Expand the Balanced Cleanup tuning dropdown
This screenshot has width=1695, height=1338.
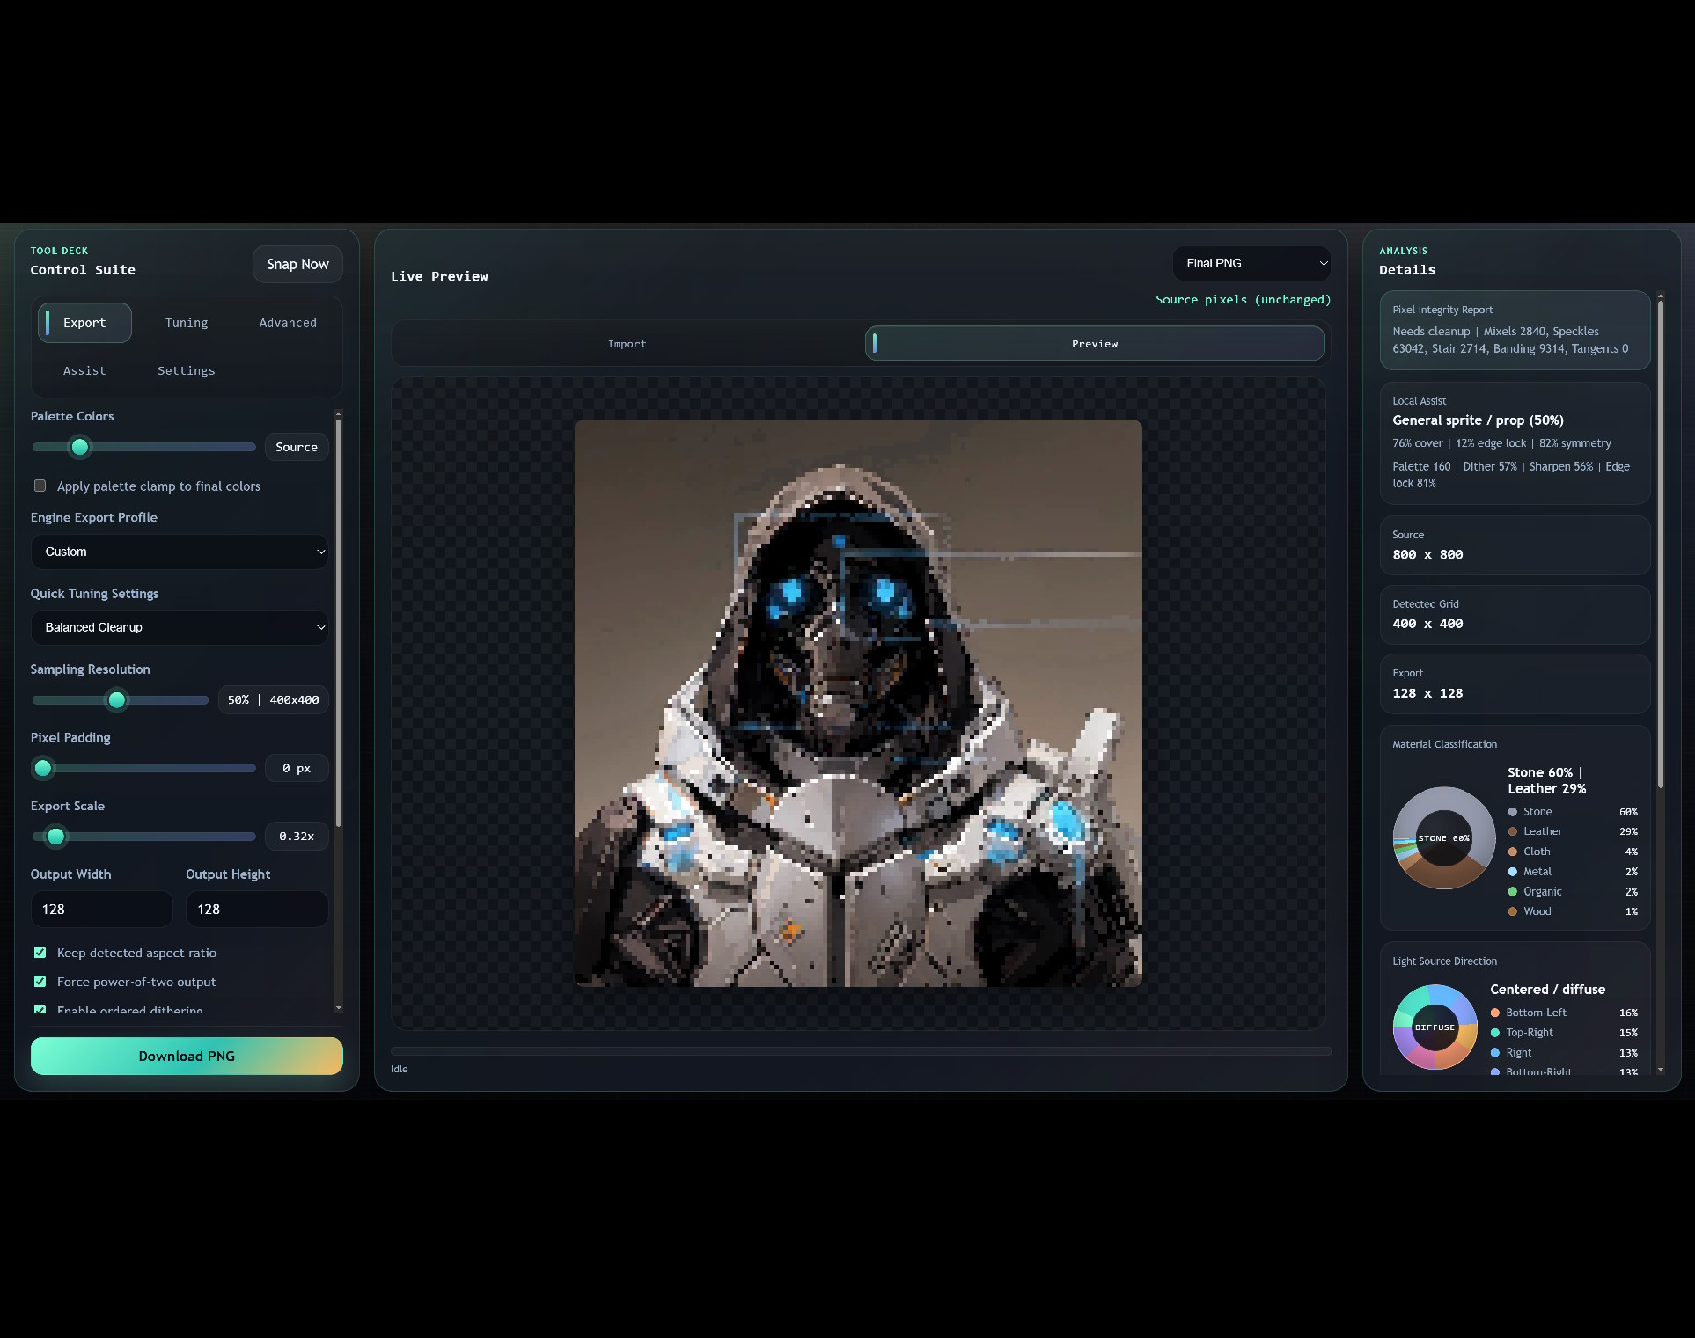click(x=180, y=627)
